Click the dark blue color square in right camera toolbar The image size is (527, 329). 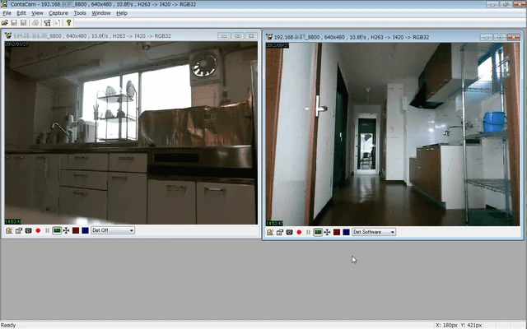tap(346, 232)
